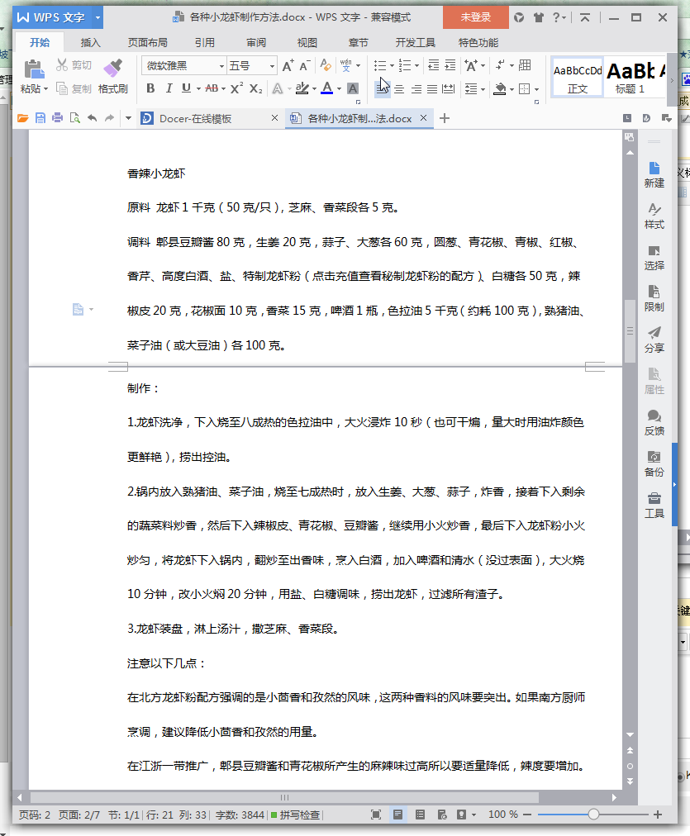
Task: Expand the numbered list dropdown arrow
Action: (416, 66)
